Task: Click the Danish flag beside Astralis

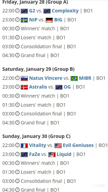Action: click(24, 87)
